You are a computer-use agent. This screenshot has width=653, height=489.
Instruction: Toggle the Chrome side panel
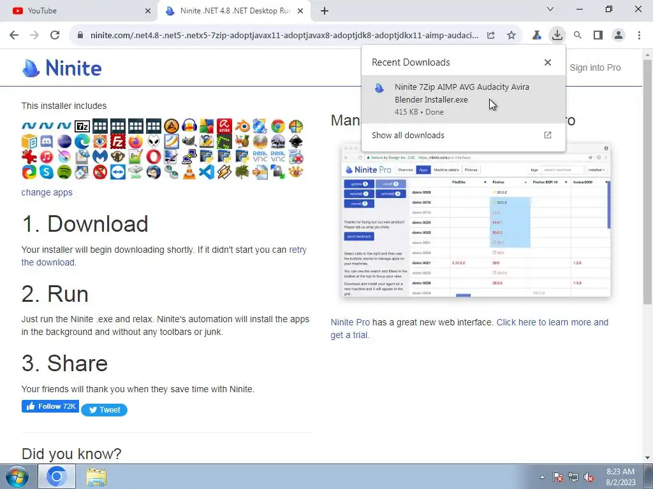point(598,36)
